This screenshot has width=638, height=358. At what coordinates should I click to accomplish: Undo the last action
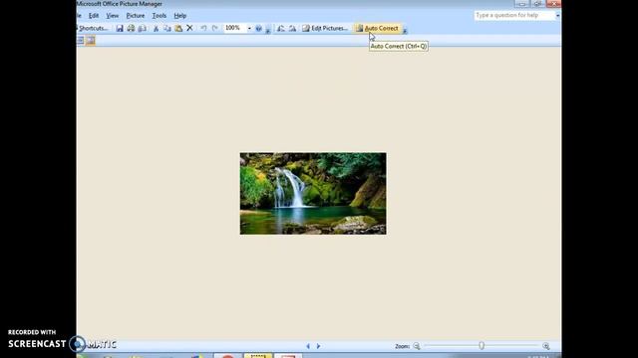click(203, 29)
